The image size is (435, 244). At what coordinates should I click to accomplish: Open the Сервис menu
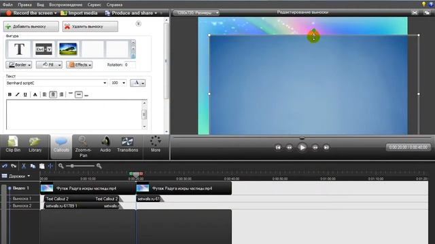(x=94, y=5)
